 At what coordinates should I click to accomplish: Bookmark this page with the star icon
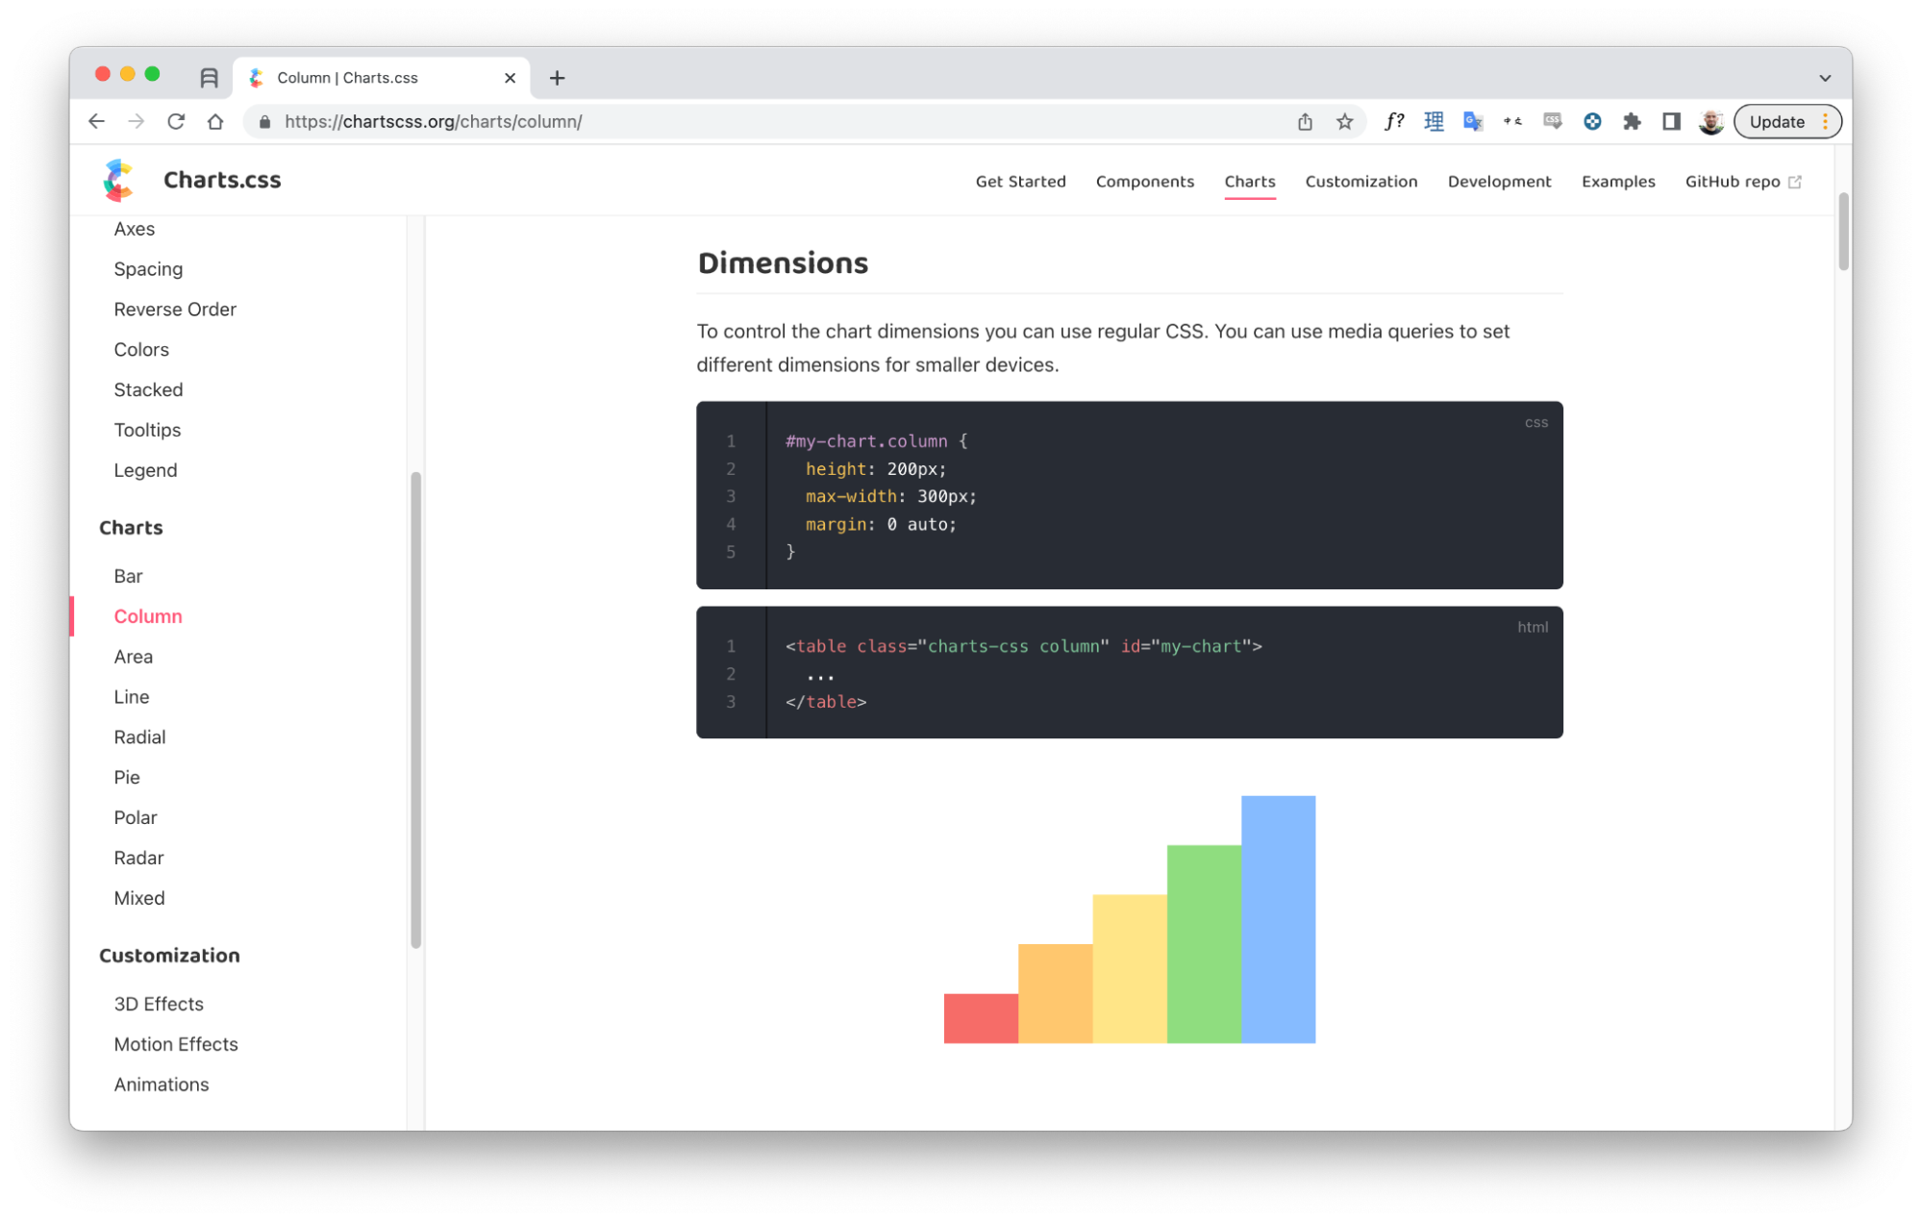point(1345,121)
